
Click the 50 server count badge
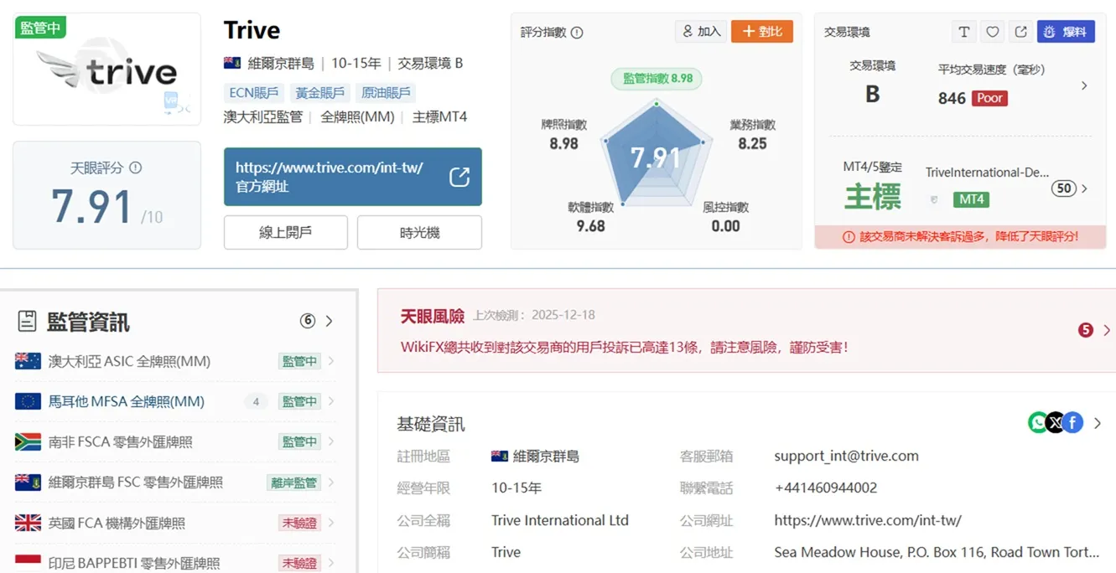pos(1064,188)
